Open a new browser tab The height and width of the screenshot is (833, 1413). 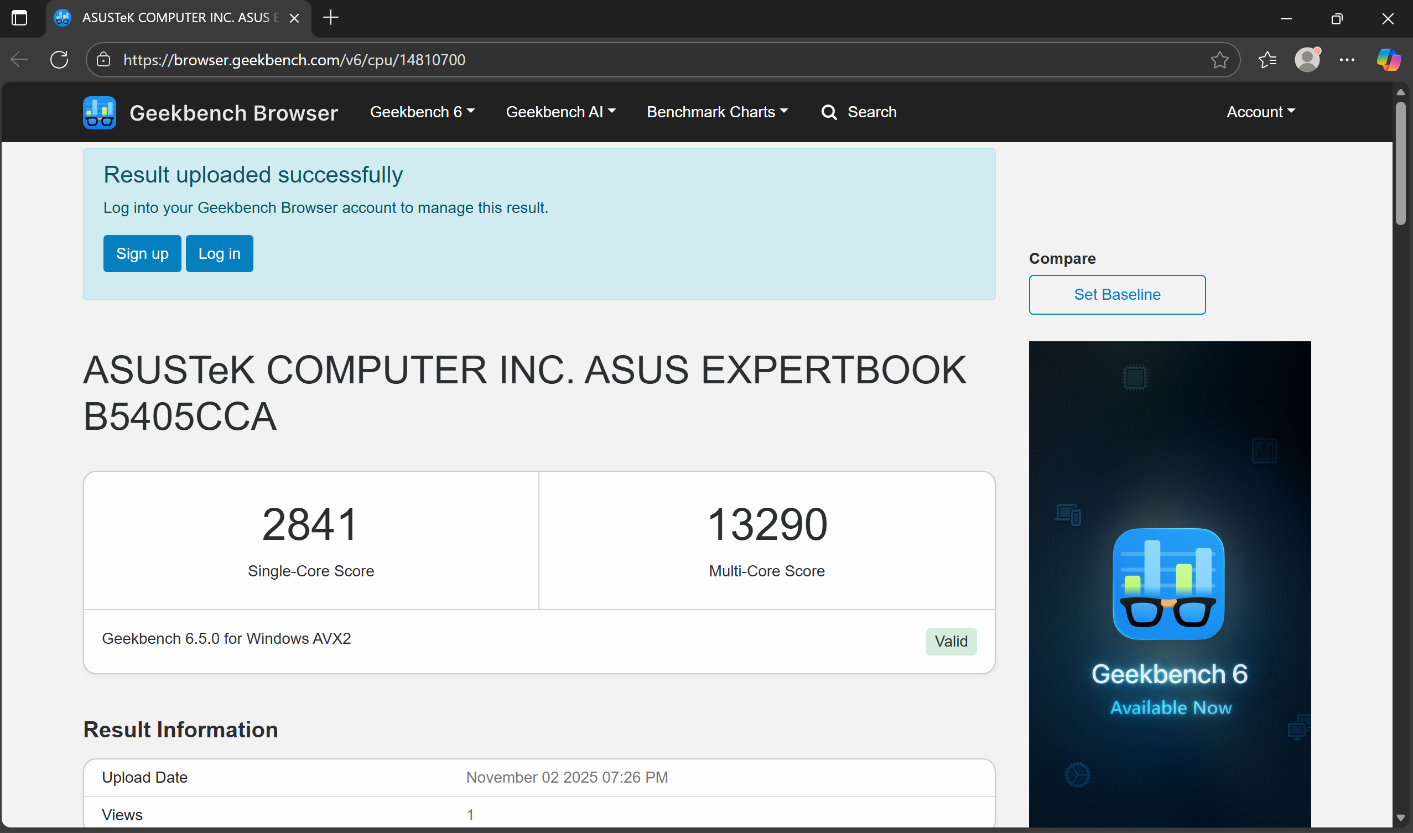[x=331, y=18]
